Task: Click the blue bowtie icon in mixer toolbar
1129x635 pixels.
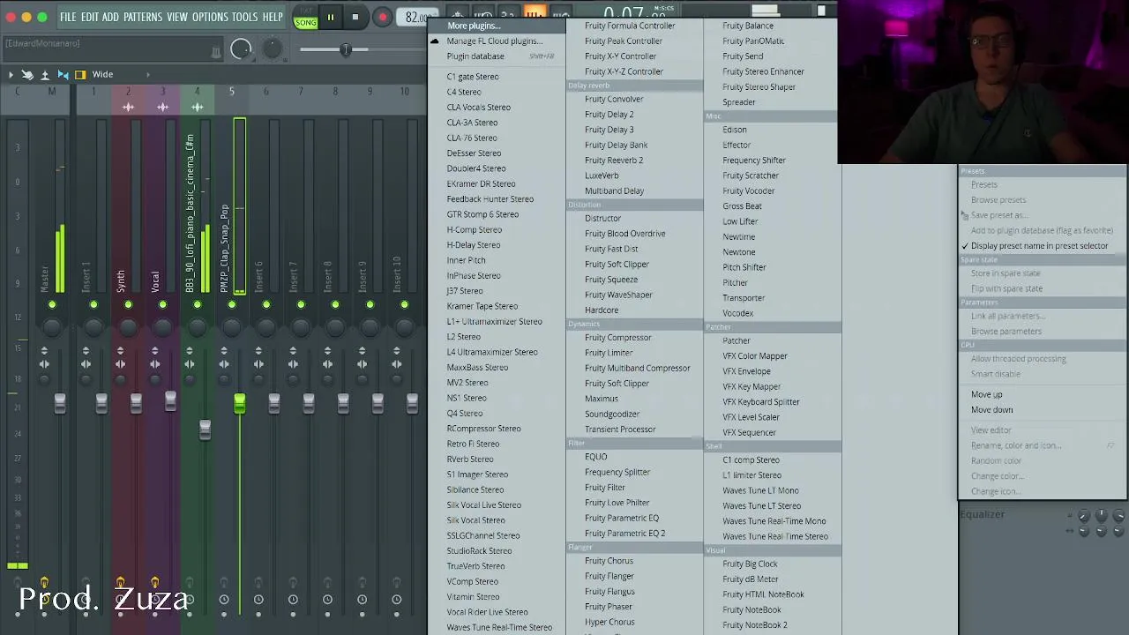Action: click(x=63, y=75)
